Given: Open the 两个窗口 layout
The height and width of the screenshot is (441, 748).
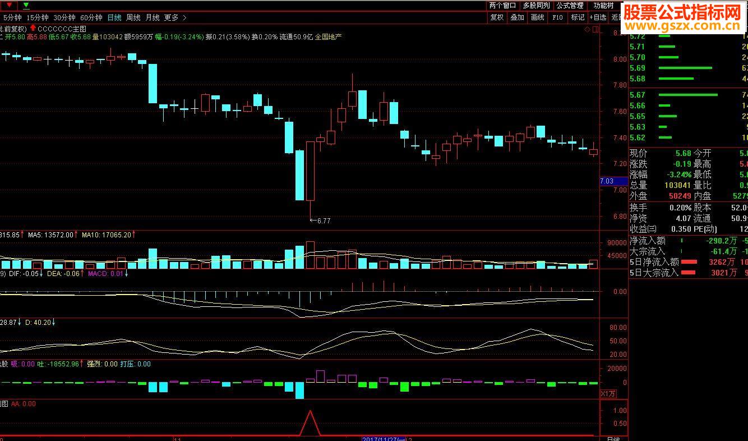Looking at the screenshot, I should 502,6.
